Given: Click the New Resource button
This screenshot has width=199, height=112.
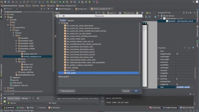Looking at the screenshot, I should (x=67, y=91).
